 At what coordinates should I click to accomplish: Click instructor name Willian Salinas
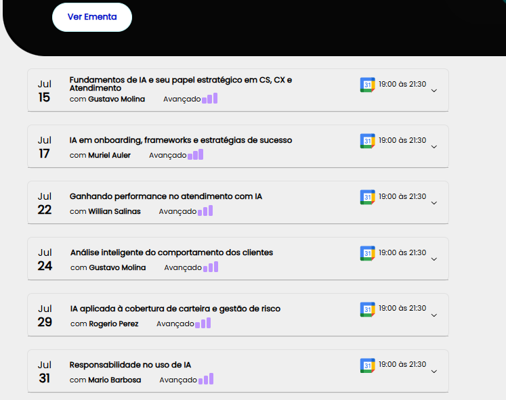point(114,211)
